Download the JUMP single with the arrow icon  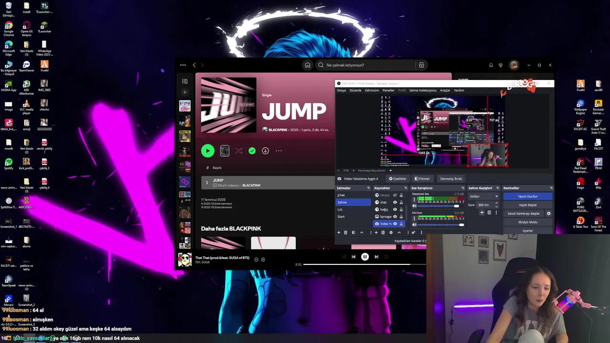(x=265, y=151)
